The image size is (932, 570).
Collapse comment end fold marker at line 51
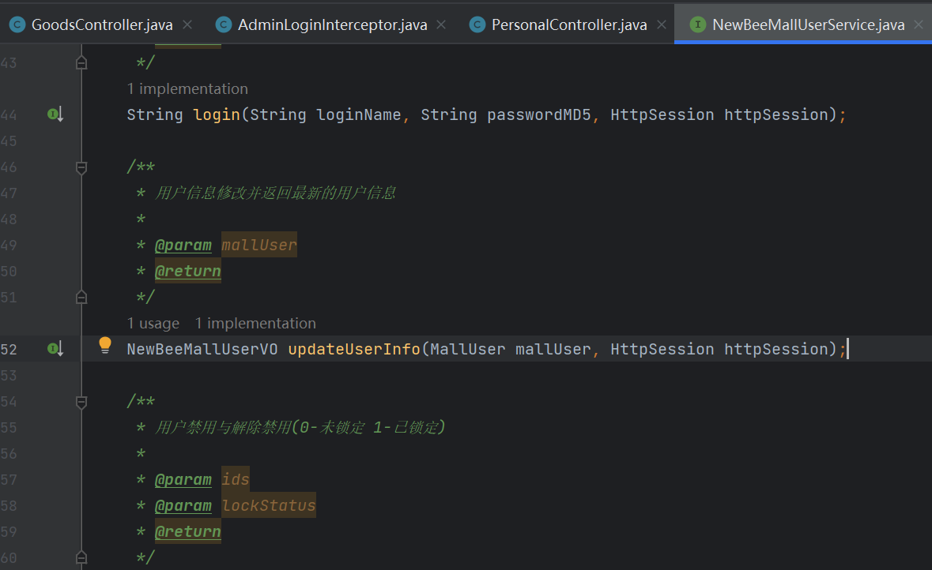(81, 297)
